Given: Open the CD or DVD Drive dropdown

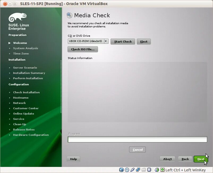Looking at the screenshot, I should click(x=88, y=41).
